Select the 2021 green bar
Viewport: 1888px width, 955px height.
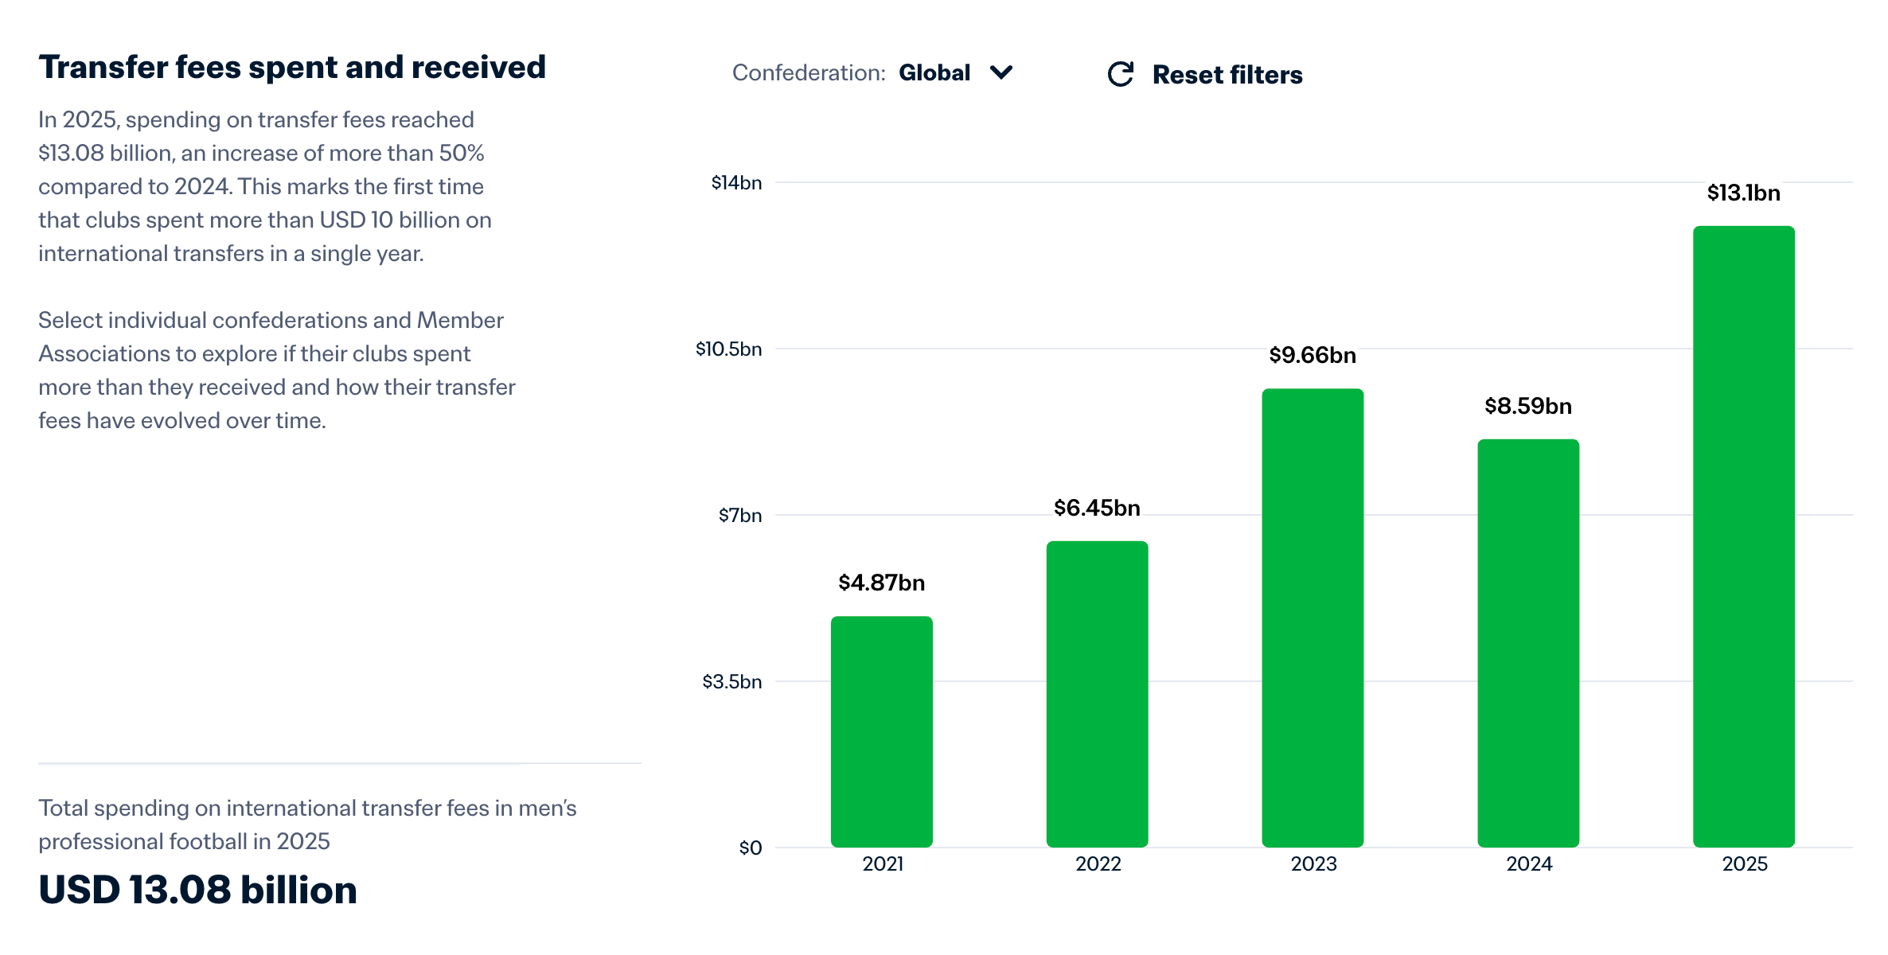(881, 731)
